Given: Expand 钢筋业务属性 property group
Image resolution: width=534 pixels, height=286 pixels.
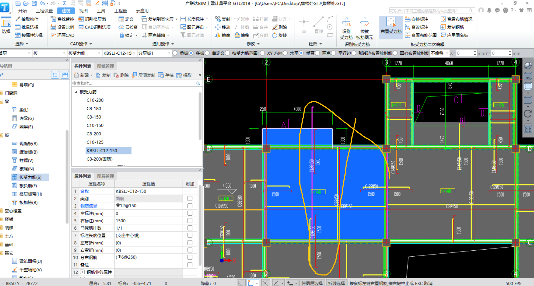Looking at the screenshot, I should (x=82, y=272).
